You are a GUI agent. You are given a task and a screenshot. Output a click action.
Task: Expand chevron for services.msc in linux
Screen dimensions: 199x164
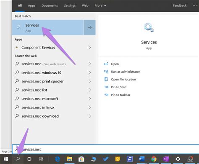point(89,108)
